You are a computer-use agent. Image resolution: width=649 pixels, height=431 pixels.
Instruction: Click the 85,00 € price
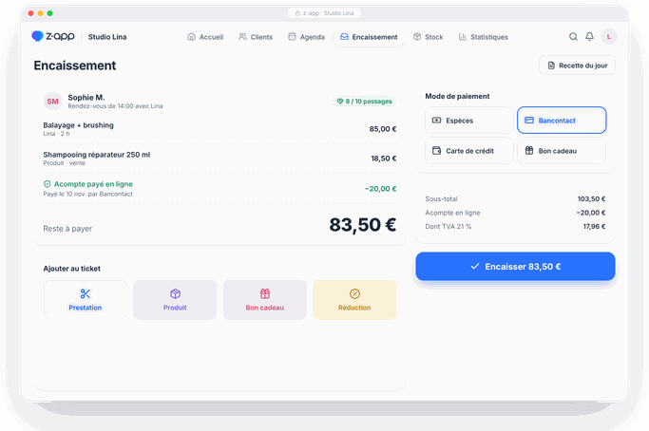[x=383, y=129]
